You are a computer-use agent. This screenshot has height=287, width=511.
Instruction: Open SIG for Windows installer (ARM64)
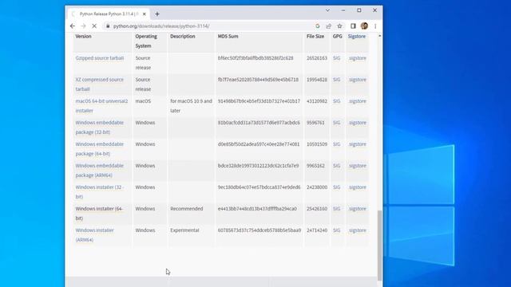pos(337,230)
